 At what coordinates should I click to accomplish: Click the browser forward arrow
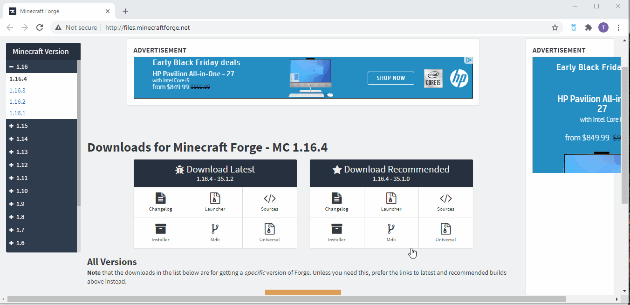tap(25, 27)
